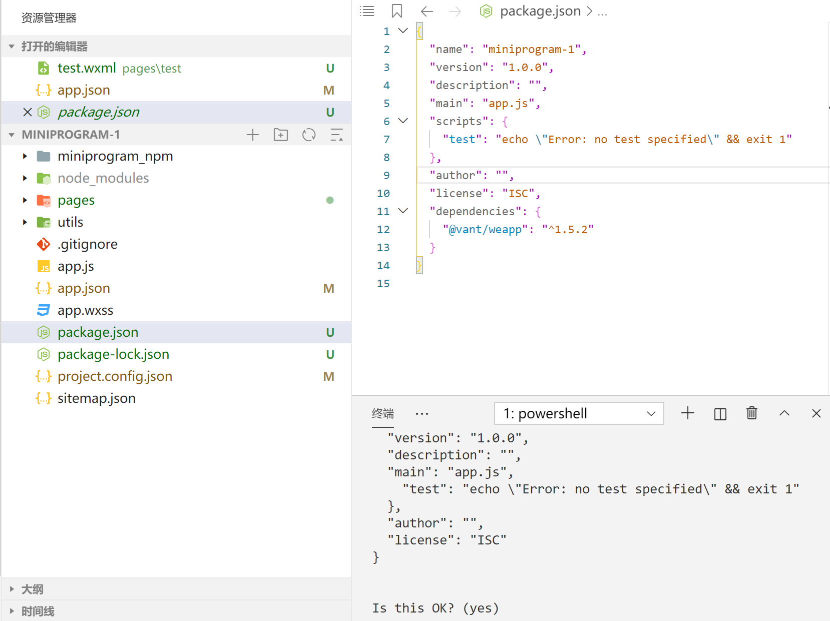The image size is (830, 621).
Task: Click line number 15 in the gutter
Action: (x=383, y=284)
